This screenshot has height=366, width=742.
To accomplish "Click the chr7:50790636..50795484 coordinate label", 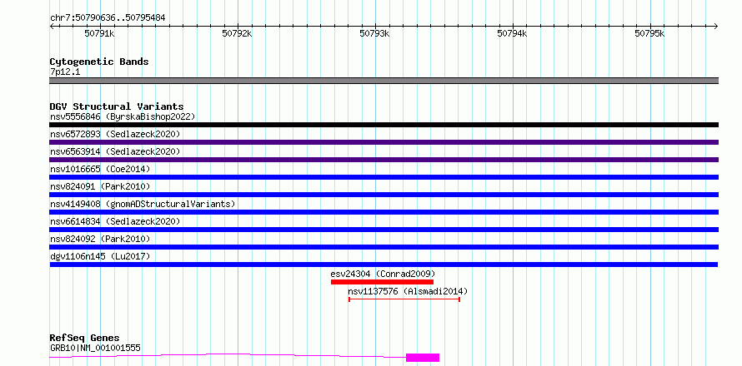I will (108, 18).
